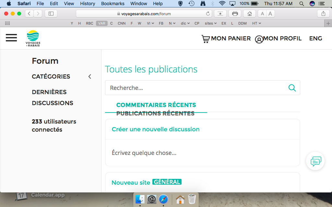Click the GÉNÉRAL category tag
The height and width of the screenshot is (207, 332).
167,182
